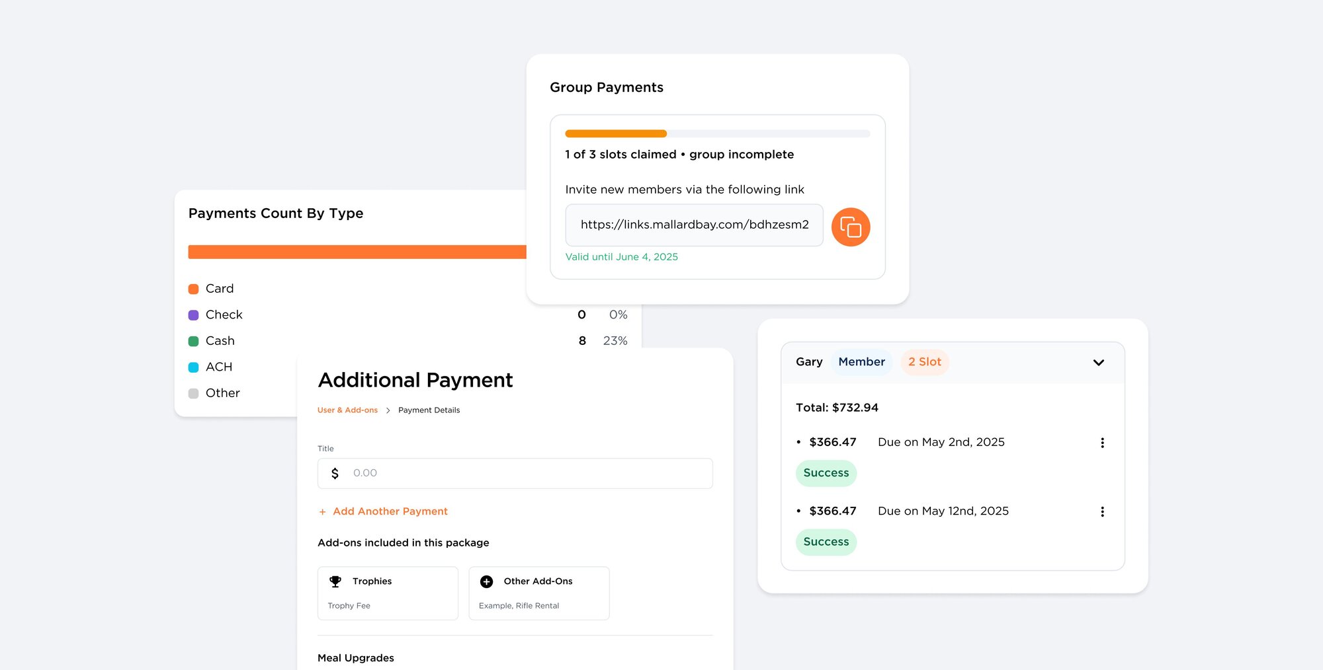
Task: Click the orange Card legend dot
Action: click(x=193, y=288)
